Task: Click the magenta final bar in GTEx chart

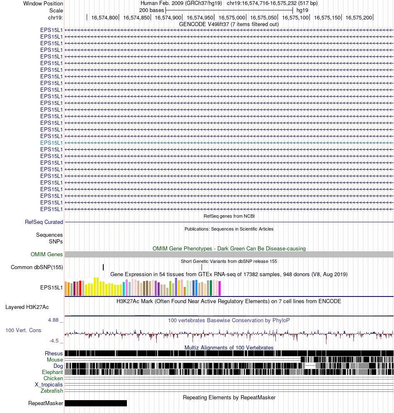Action: (220, 289)
